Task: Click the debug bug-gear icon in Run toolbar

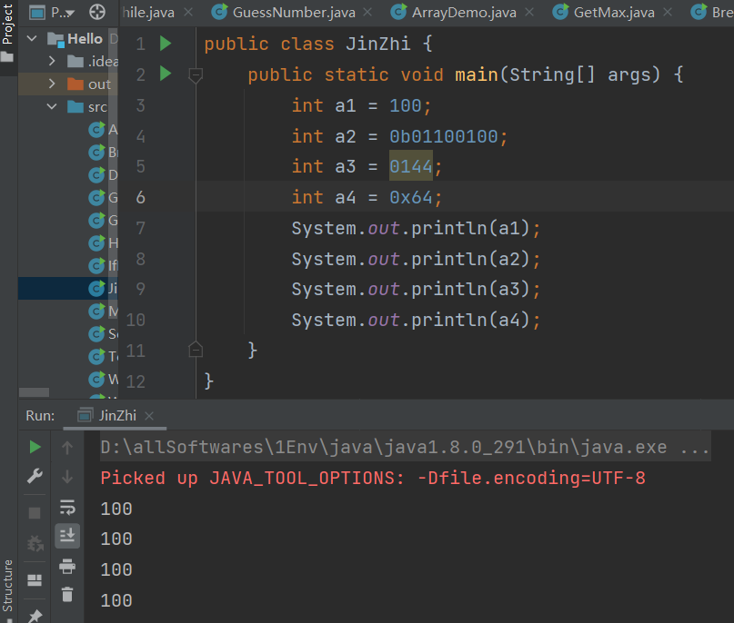Action: (35, 544)
